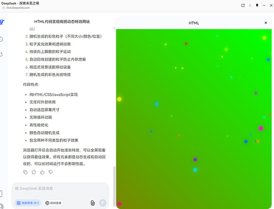Click the bullet 高性能优化
The width and height of the screenshot is (274, 209).
(x=39, y=125)
